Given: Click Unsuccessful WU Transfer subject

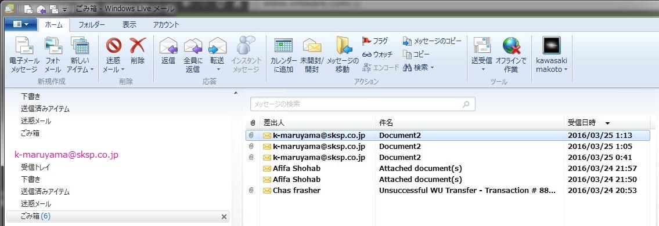Looking at the screenshot, I should click(x=467, y=190).
